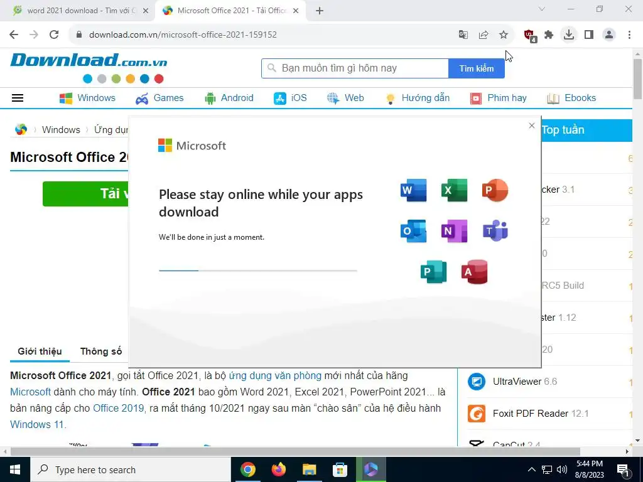Open the Chrome profile avatar

point(609,35)
